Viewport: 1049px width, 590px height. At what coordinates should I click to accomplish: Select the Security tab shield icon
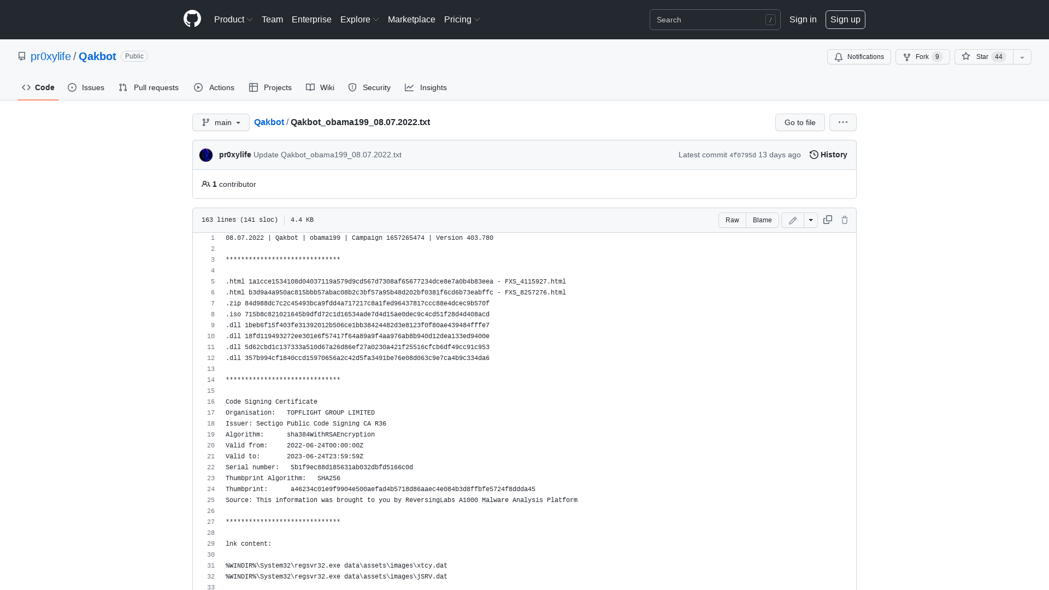tap(352, 87)
